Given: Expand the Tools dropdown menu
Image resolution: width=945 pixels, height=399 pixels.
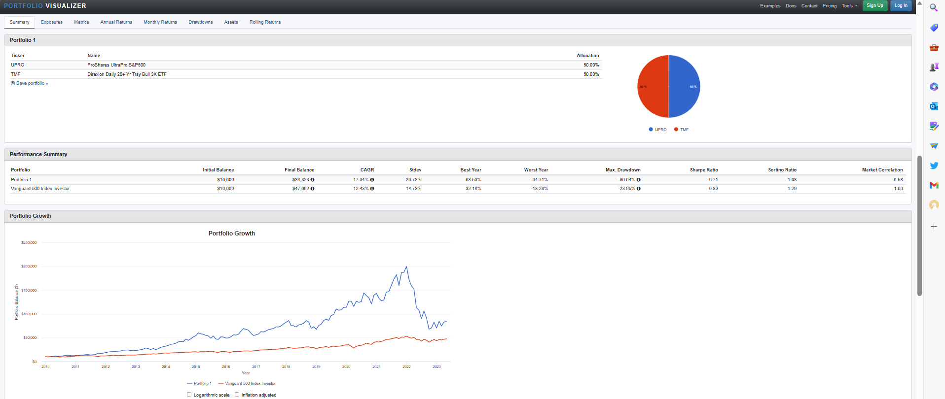Looking at the screenshot, I should (849, 6).
